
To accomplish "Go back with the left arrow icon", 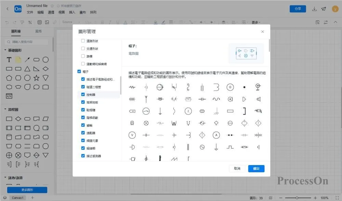I will [8, 9].
